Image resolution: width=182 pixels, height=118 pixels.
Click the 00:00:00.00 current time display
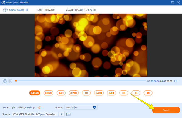click(x=153, y=81)
